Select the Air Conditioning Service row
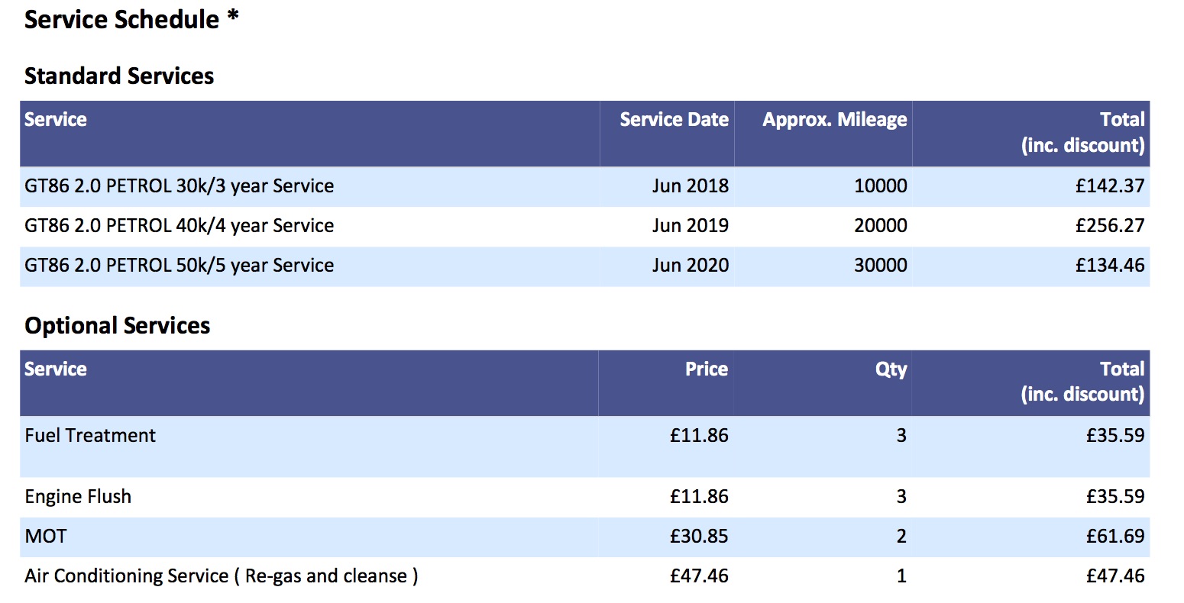The image size is (1184, 603). click(584, 576)
